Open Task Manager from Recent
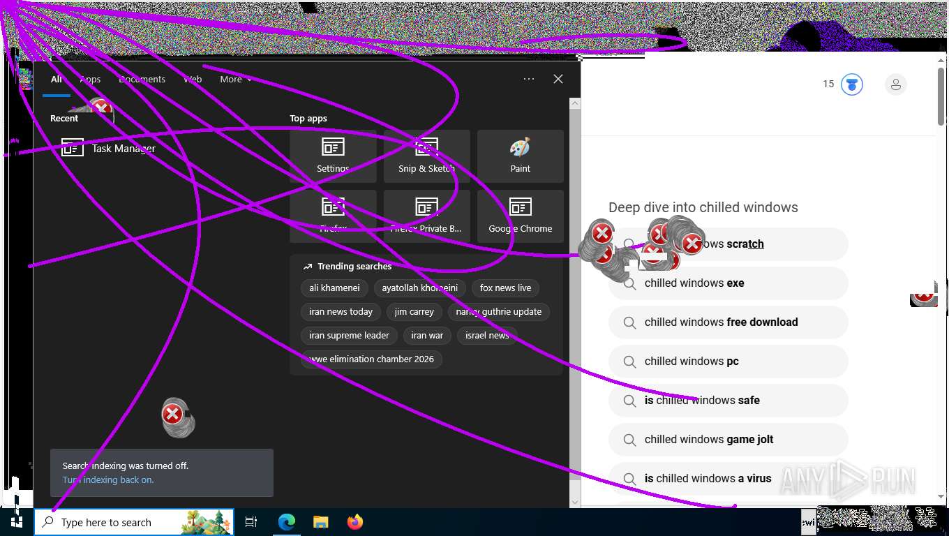This screenshot has height=536, width=949. pos(108,148)
